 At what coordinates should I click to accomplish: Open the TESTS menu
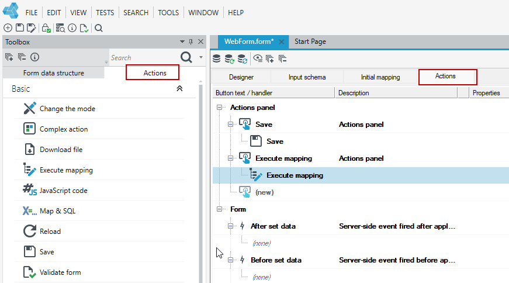[x=105, y=13]
